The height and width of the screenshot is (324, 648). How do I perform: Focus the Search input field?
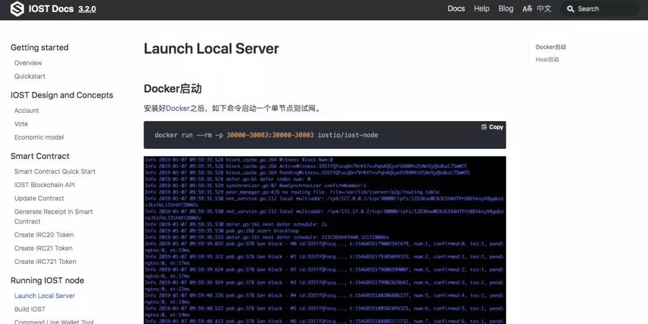click(x=599, y=8)
